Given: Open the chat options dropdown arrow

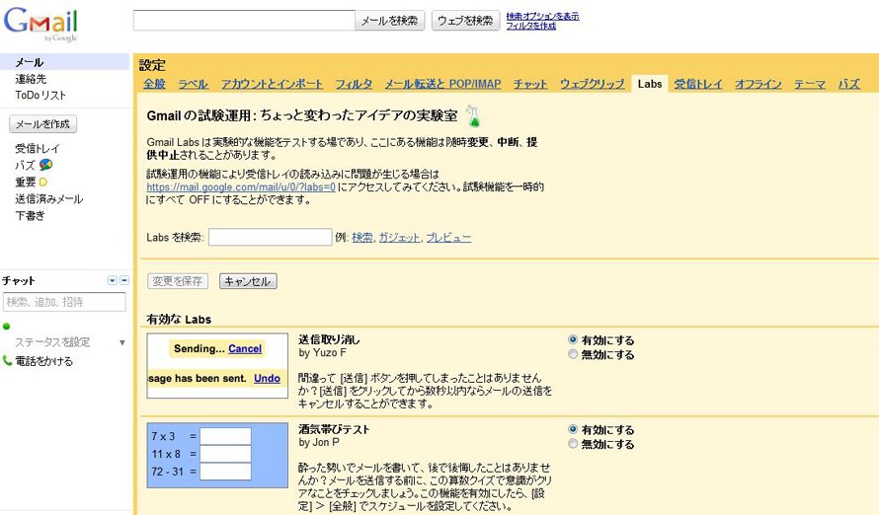Looking at the screenshot, I should tap(113, 280).
